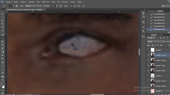Open the tool preset picker arrow
This screenshot has height=95, width=170.
7,6
